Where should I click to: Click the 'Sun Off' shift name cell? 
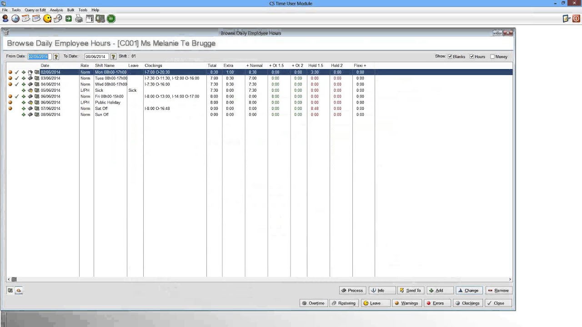102,114
